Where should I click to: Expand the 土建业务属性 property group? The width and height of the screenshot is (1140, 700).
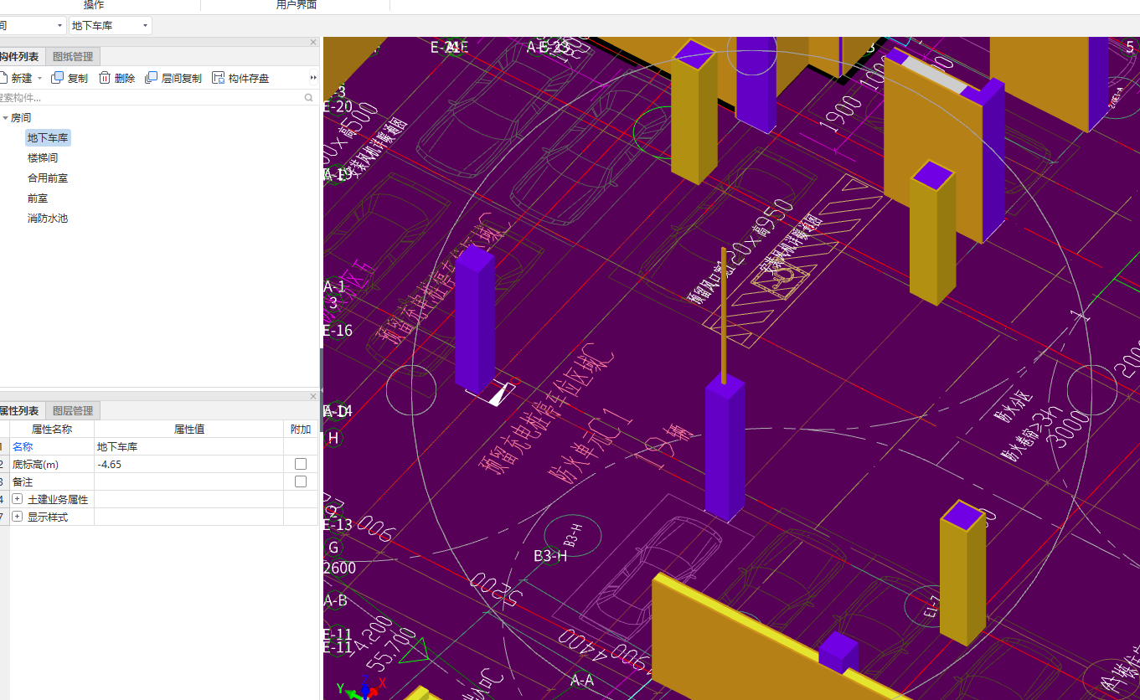pos(18,499)
